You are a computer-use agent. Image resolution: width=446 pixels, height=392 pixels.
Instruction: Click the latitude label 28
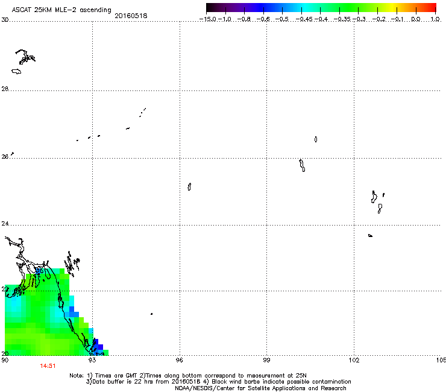[5, 89]
